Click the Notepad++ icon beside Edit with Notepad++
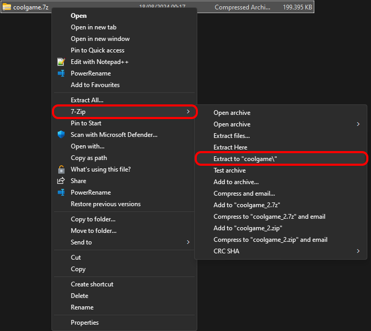Image resolution: width=371 pixels, height=331 pixels. tap(61, 62)
